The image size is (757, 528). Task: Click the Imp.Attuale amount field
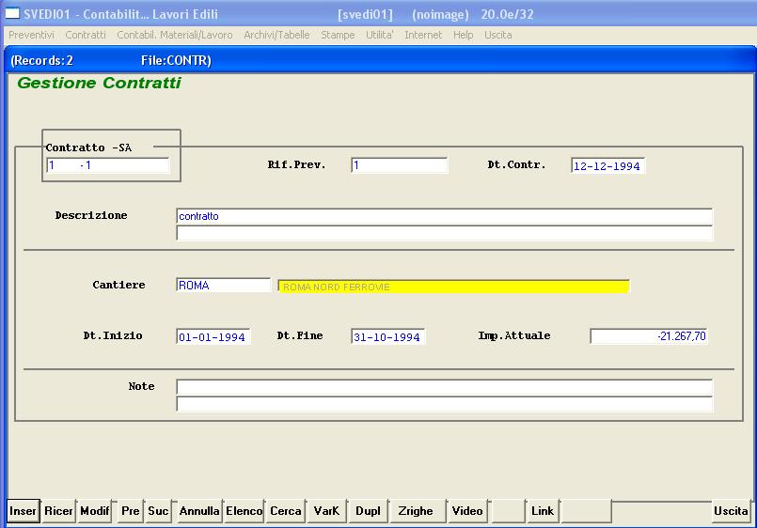[649, 336]
